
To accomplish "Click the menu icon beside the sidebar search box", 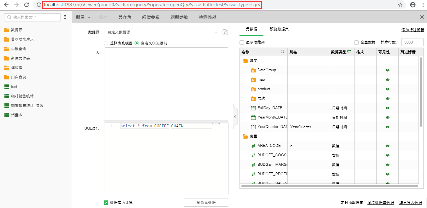I will (x=65, y=17).
